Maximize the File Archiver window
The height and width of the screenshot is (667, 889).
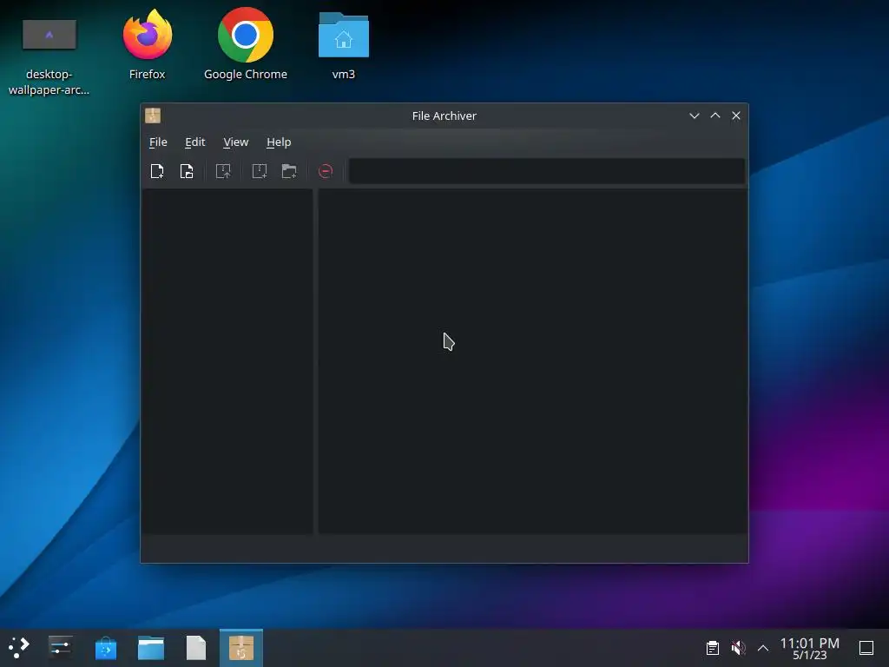(x=715, y=116)
